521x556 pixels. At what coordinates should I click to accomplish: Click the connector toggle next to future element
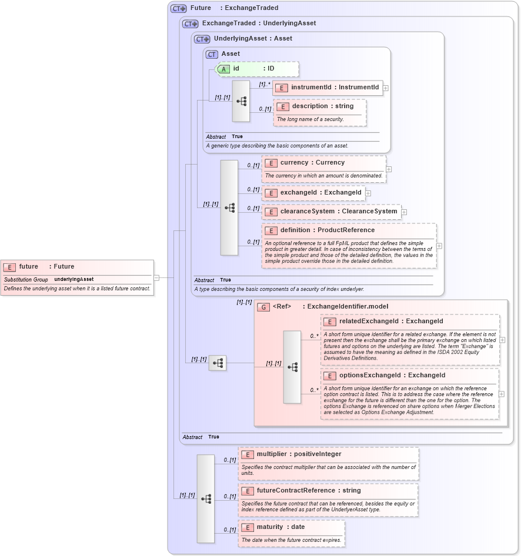(x=158, y=277)
